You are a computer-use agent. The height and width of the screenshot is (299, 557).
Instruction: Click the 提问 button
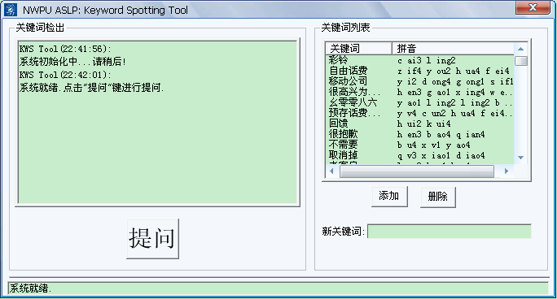click(152, 238)
